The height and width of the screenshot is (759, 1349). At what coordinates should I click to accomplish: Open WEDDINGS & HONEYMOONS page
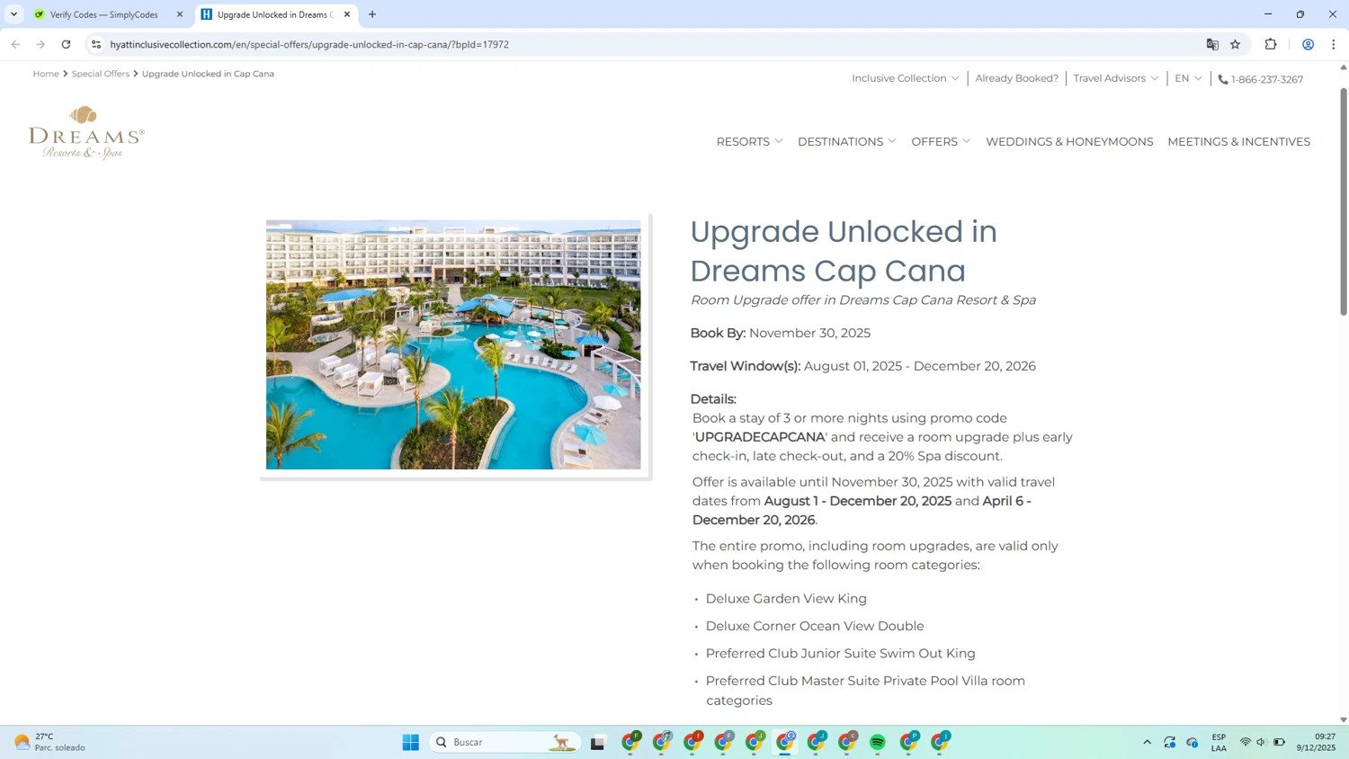[x=1069, y=141]
